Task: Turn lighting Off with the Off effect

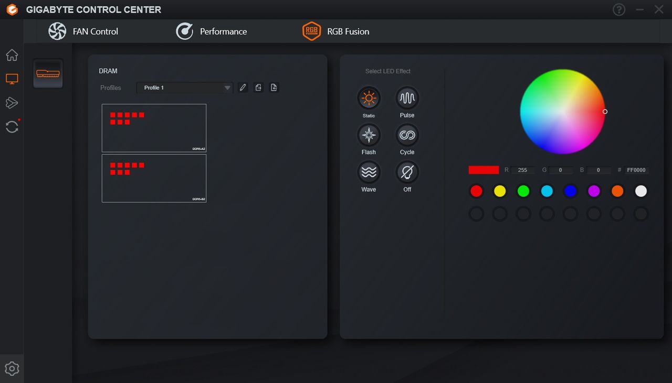Action: pos(407,172)
